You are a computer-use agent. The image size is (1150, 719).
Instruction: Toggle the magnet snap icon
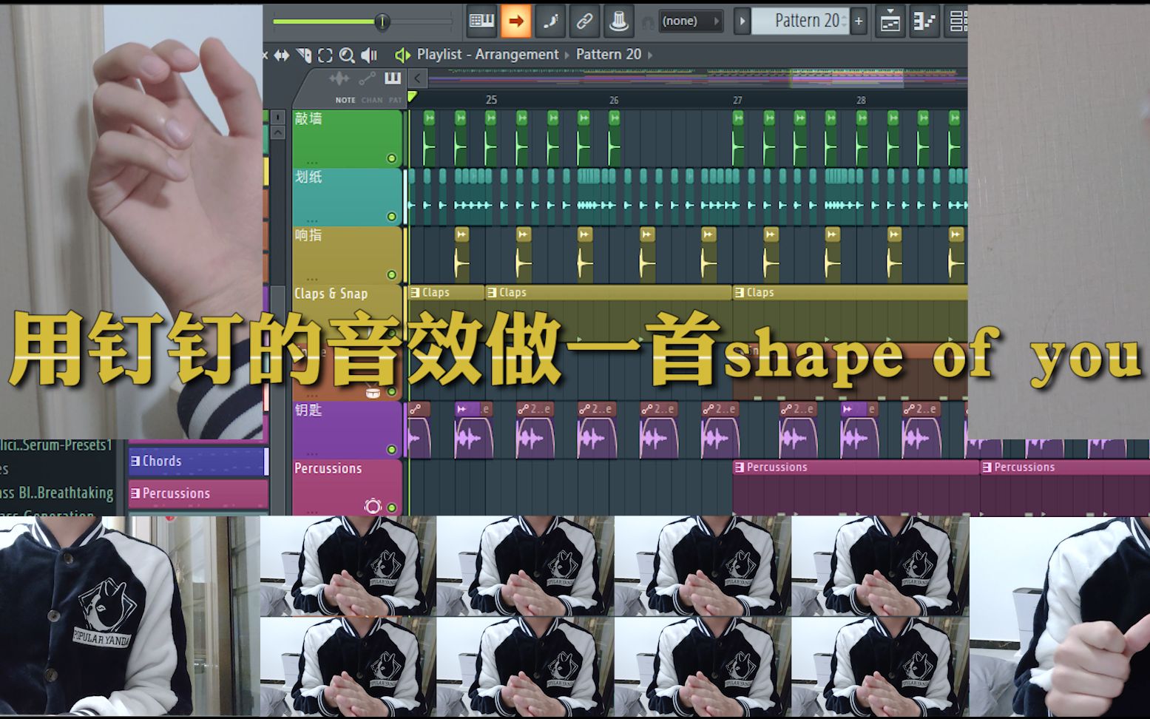(x=647, y=22)
